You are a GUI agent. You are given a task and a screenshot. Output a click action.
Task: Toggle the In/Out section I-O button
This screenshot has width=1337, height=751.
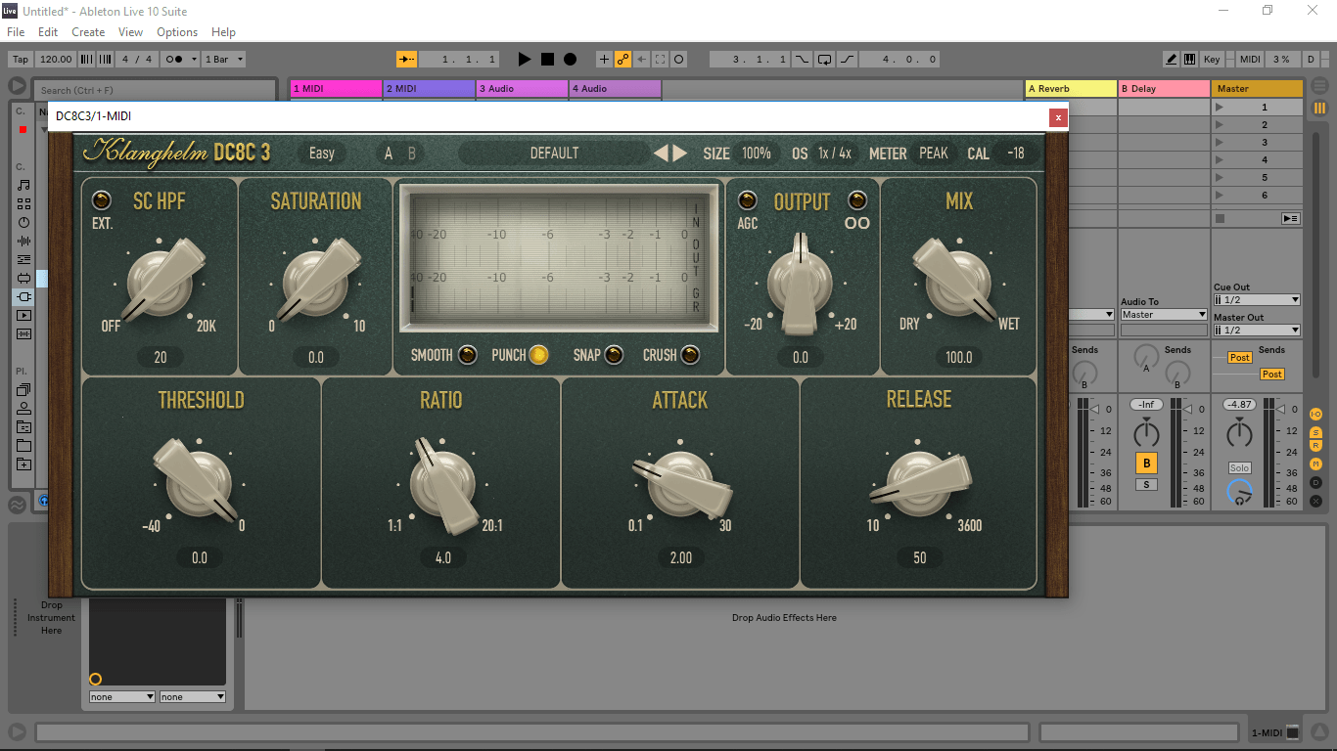1315,415
